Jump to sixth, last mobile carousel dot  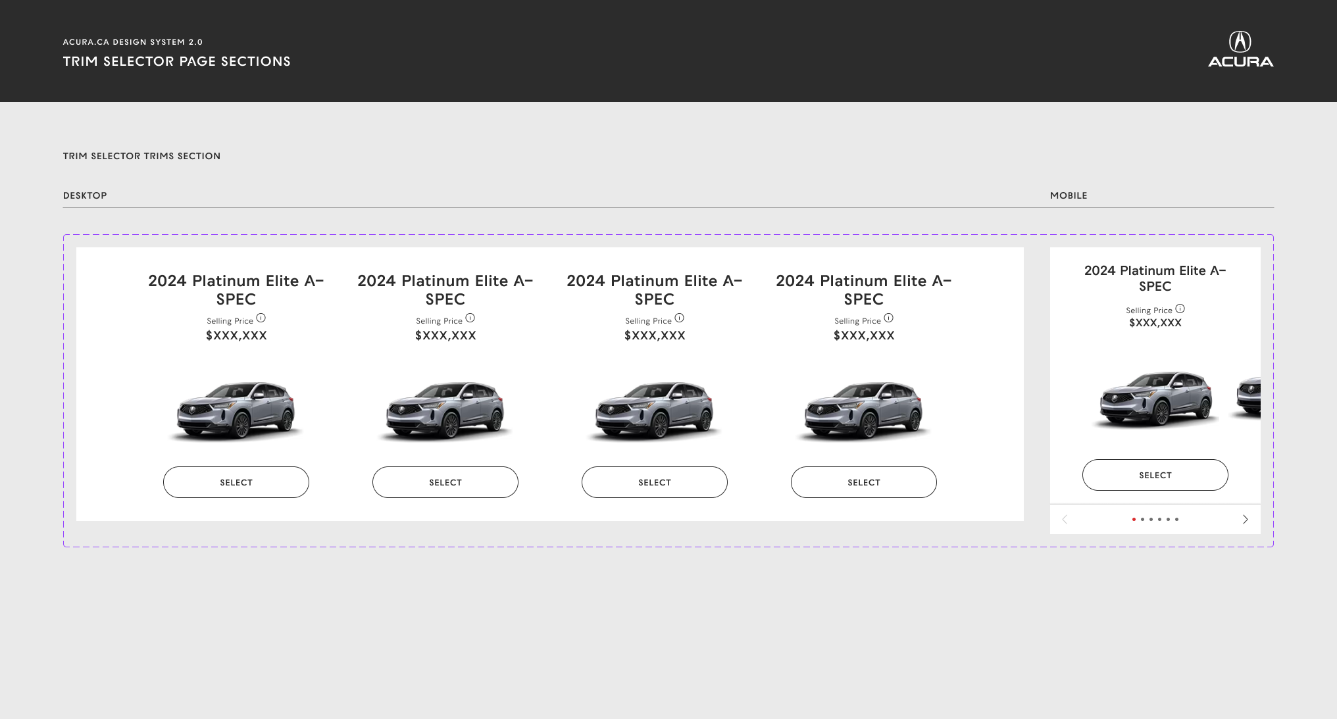coord(1176,519)
